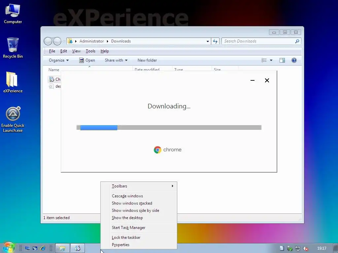
Task: Open the View menu
Action: coord(76,51)
